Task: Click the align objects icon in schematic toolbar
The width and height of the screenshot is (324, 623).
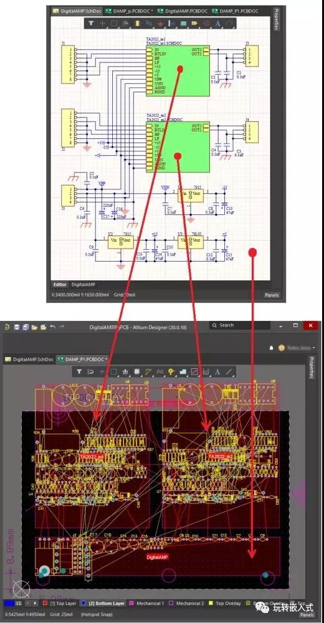Action: 126,24
